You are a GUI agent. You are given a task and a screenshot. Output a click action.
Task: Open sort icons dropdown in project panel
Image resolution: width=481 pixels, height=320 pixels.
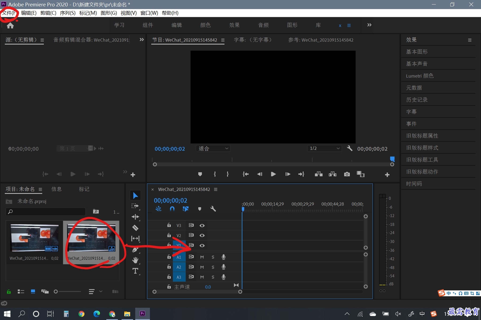(95, 291)
